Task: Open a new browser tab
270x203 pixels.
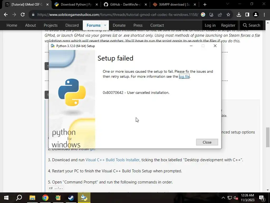Action: coord(205,4)
